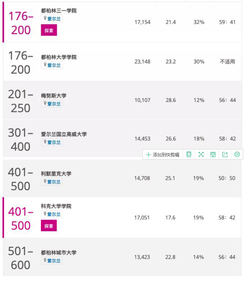Click 探索 button under 科克大学学院

pos(49,226)
